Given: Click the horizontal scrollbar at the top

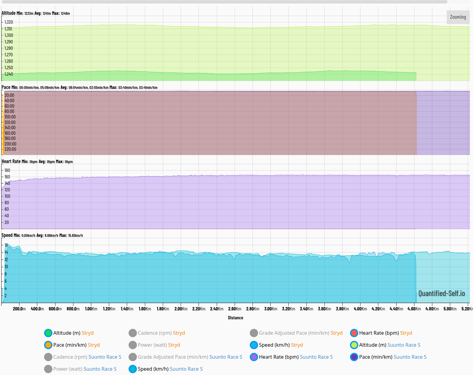Looking at the screenshot, I should point(224,2).
